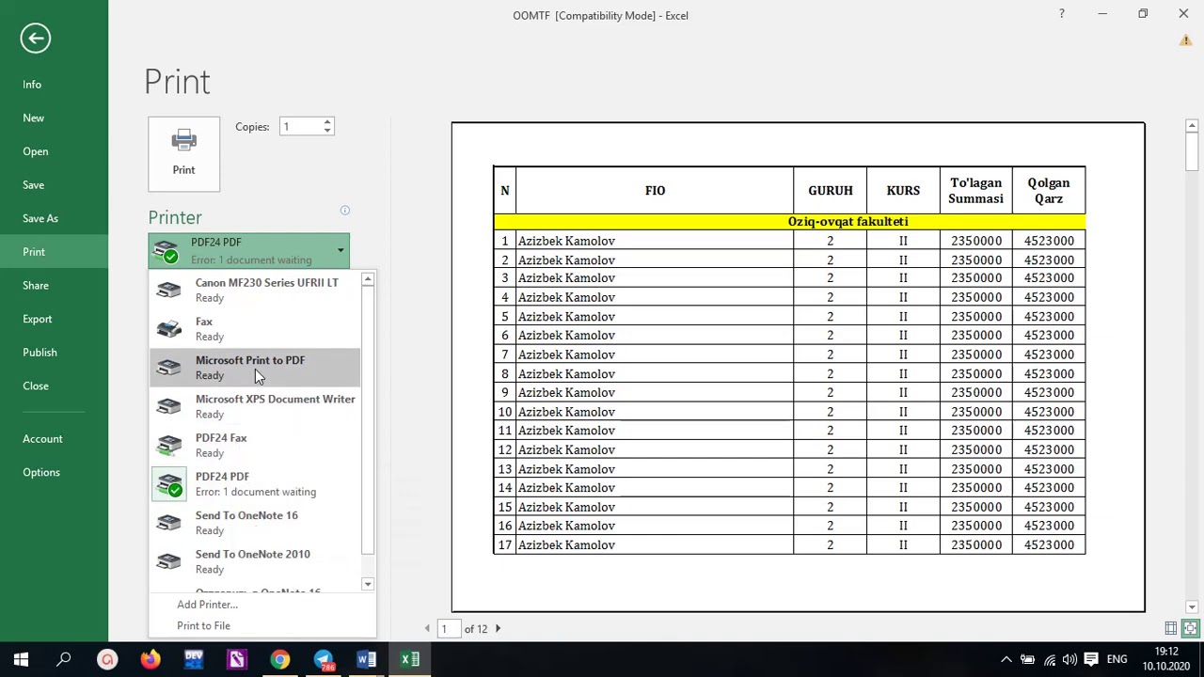Screen dimensions: 1204x677
Task: Open the notifications action center icon
Action: tap(1091, 660)
